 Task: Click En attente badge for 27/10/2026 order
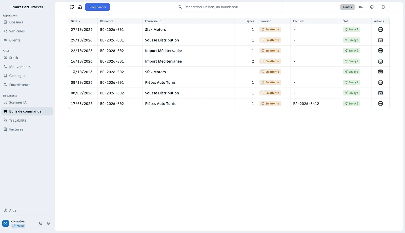pyautogui.click(x=270, y=30)
